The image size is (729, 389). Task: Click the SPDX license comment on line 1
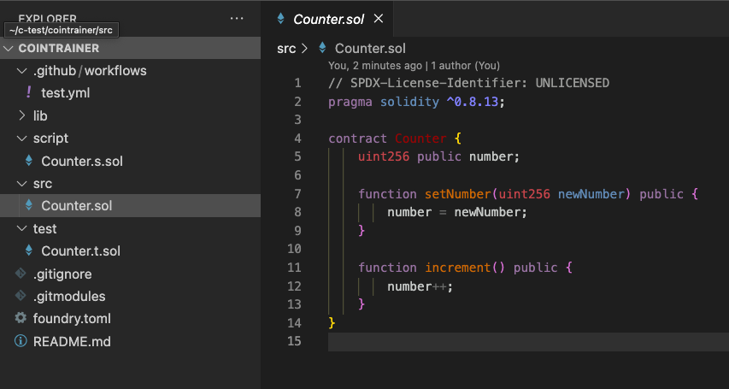(x=468, y=83)
